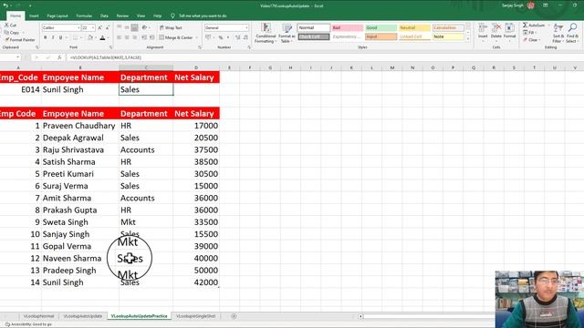Click the Undo arrow in quick access toolbar
Viewport: 584px width, 328px height.
(5, 5)
